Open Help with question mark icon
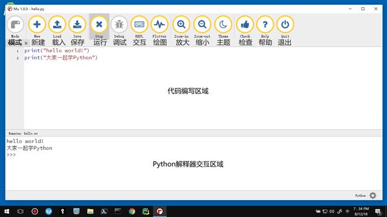The image size is (387, 217). point(265,25)
